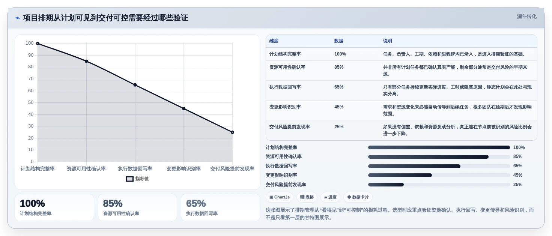Select 资源可用性确认率 table row cell
This screenshot has height=236, width=552.
click(x=287, y=67)
